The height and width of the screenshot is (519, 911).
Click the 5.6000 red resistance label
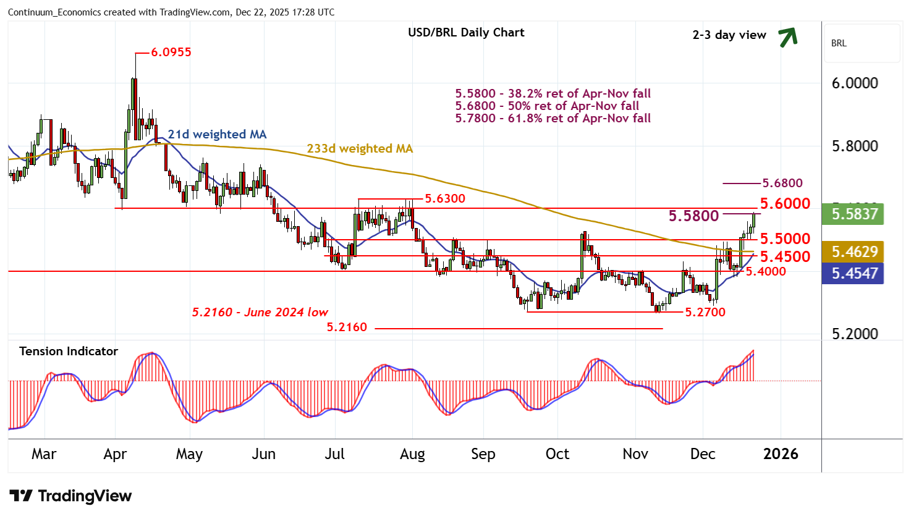point(784,204)
